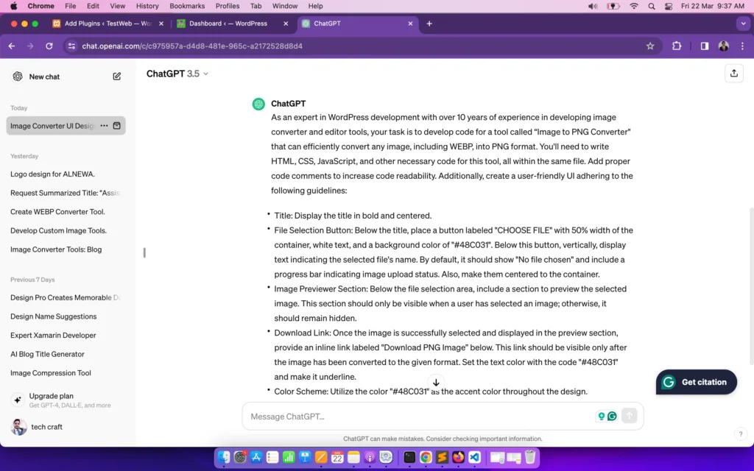Click the scroll-to-bottom arrow button
Image resolution: width=754 pixels, height=471 pixels.
pos(436,383)
